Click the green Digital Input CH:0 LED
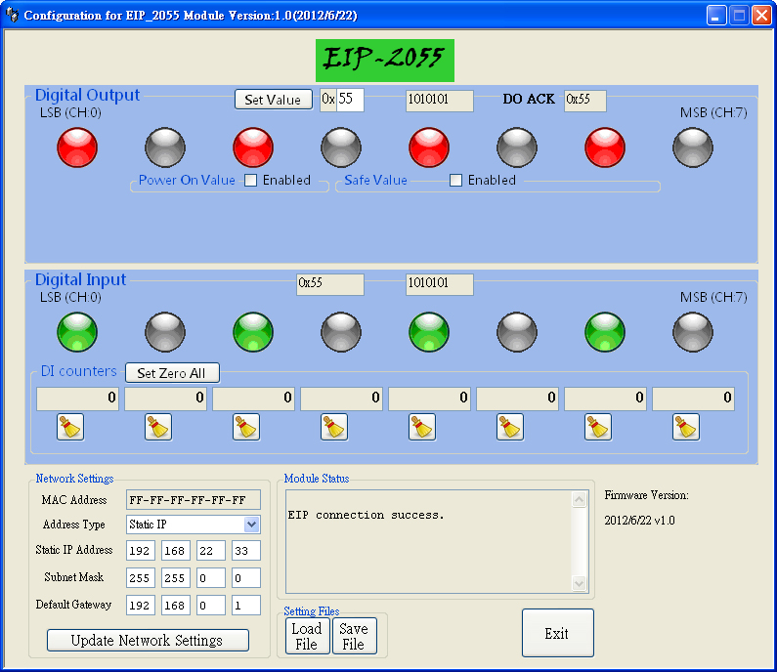777x672 pixels. [x=77, y=332]
